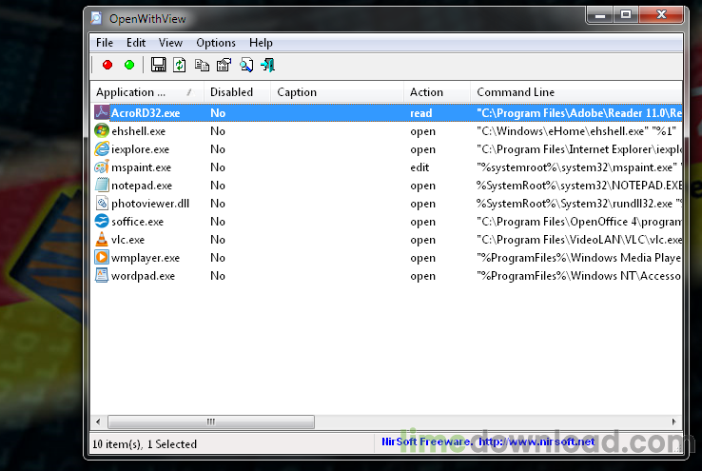Open the Options menu

[216, 43]
